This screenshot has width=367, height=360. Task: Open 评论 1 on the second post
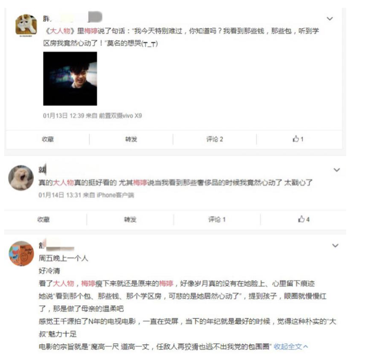[217, 220]
